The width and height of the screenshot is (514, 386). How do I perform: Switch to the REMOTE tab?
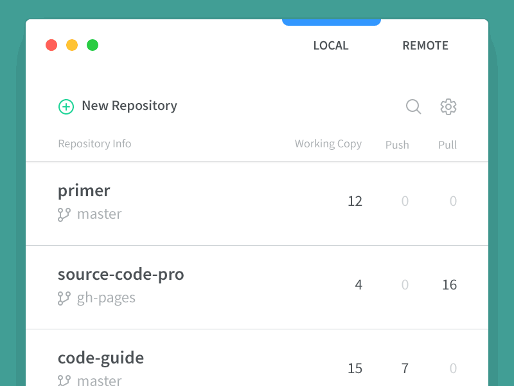[x=425, y=46]
